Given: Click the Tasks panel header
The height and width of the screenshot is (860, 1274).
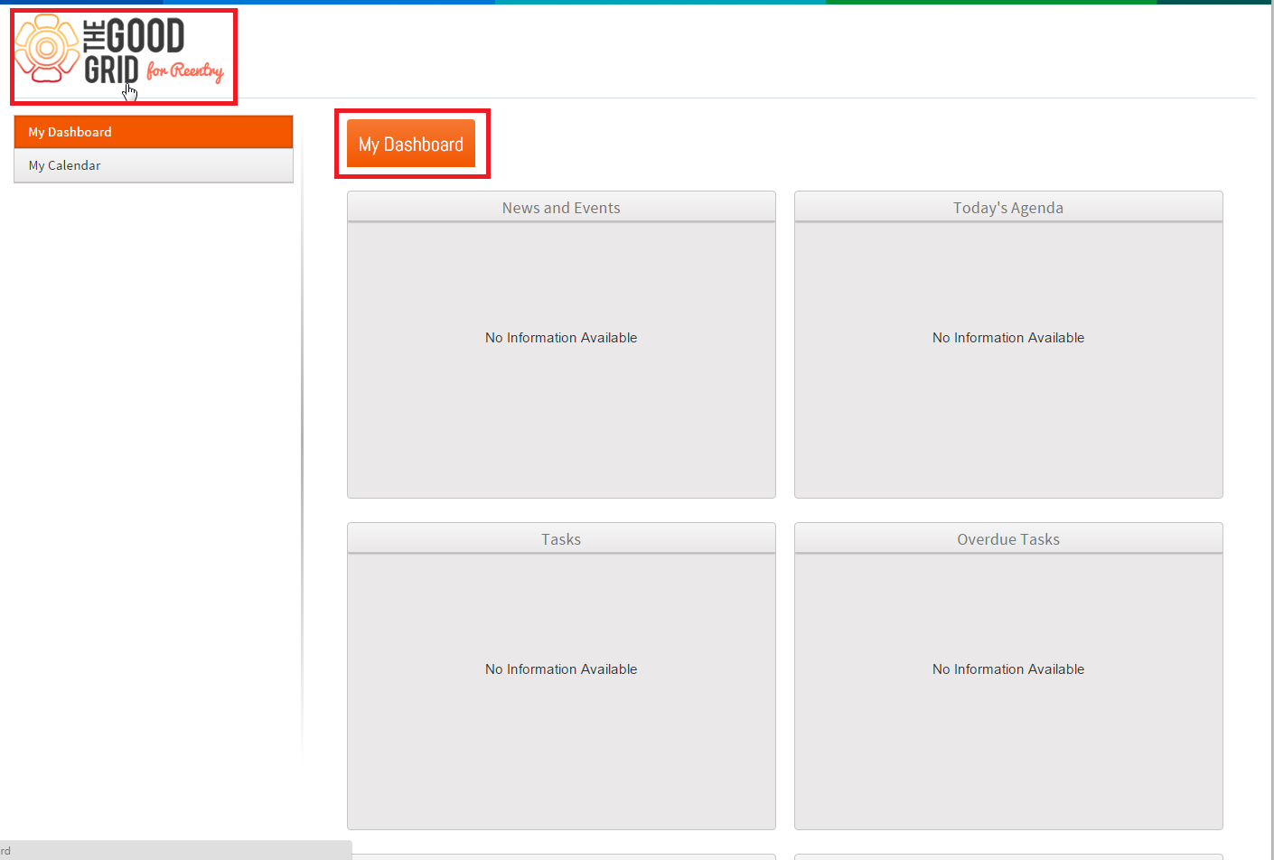Looking at the screenshot, I should point(561,538).
